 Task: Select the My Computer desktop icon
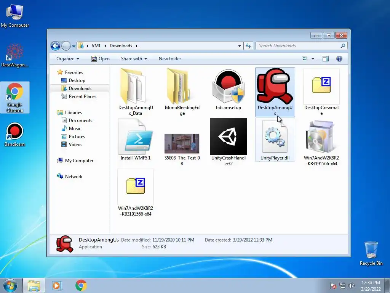pyautogui.click(x=15, y=15)
